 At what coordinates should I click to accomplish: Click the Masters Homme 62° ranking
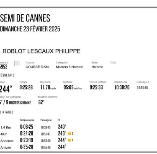point(41,102)
